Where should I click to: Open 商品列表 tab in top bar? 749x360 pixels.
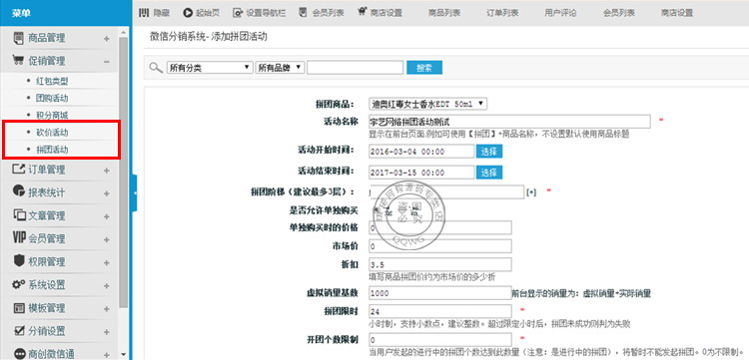tap(443, 13)
